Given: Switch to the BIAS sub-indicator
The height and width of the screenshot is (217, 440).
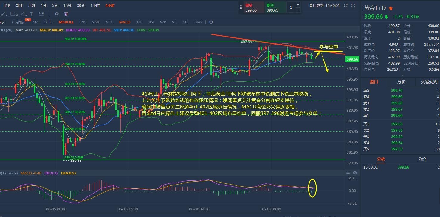Looking at the screenshot, I should [198, 22].
